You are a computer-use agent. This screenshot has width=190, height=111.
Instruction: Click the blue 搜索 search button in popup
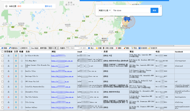click(x=154, y=11)
